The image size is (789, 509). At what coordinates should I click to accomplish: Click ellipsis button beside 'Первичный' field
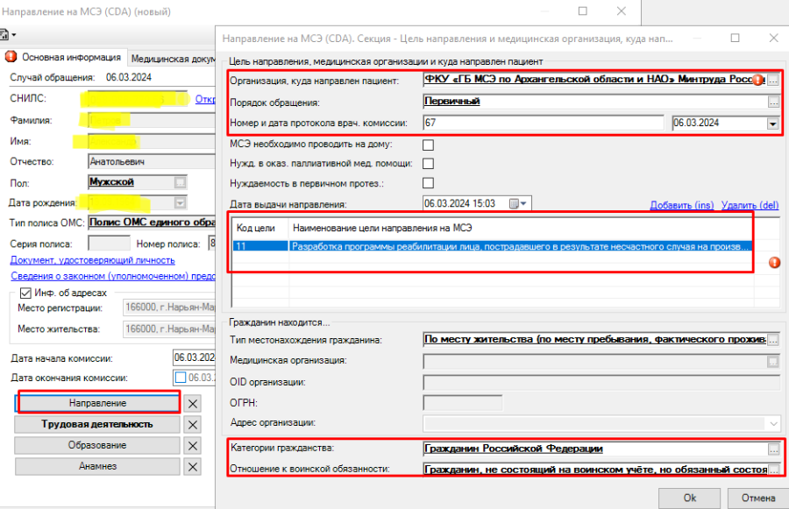pos(772,102)
